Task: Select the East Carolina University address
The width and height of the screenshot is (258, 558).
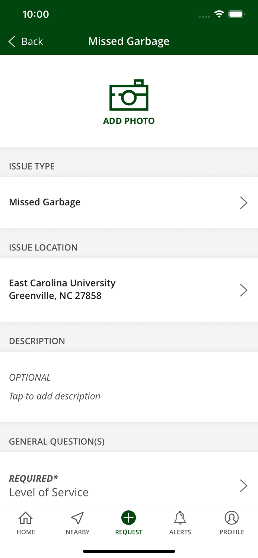Action: (62, 289)
